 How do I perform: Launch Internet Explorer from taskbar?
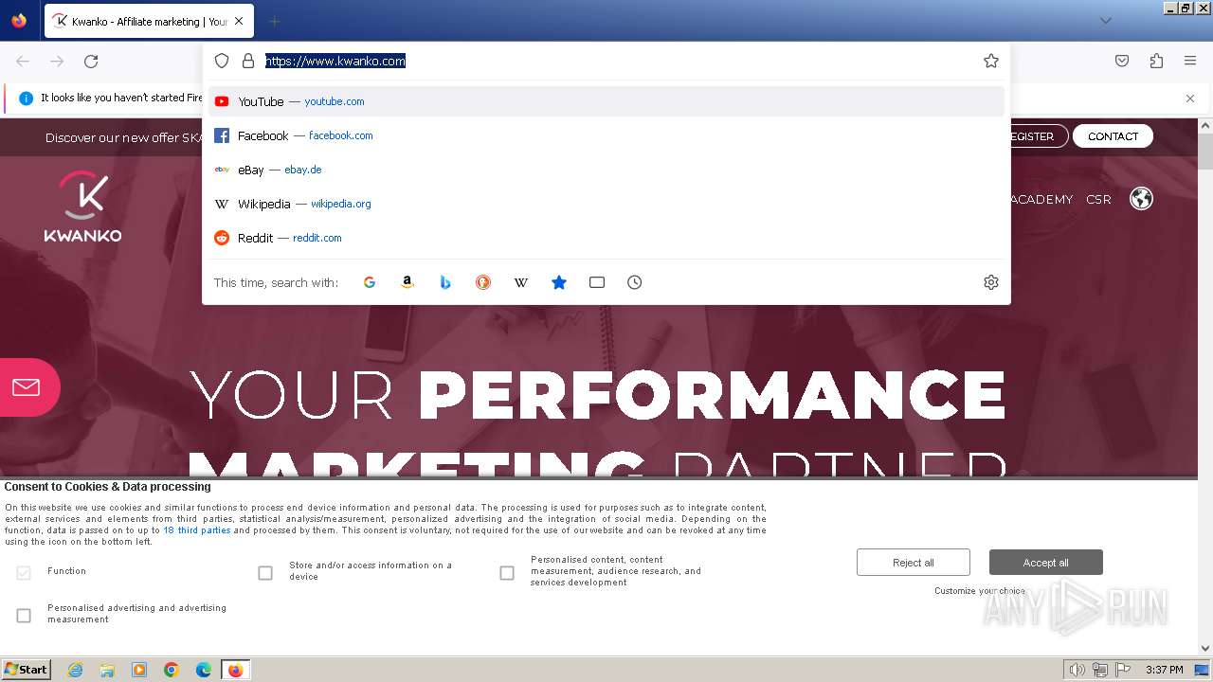(x=75, y=670)
